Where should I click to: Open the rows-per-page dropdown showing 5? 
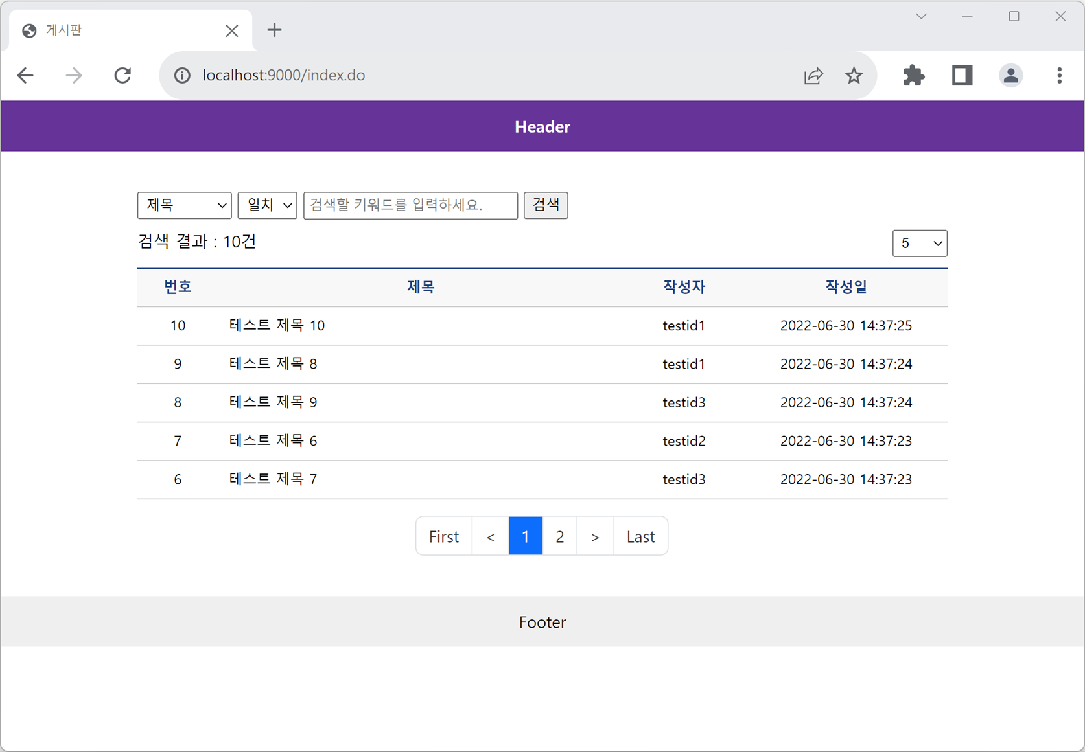pos(919,244)
